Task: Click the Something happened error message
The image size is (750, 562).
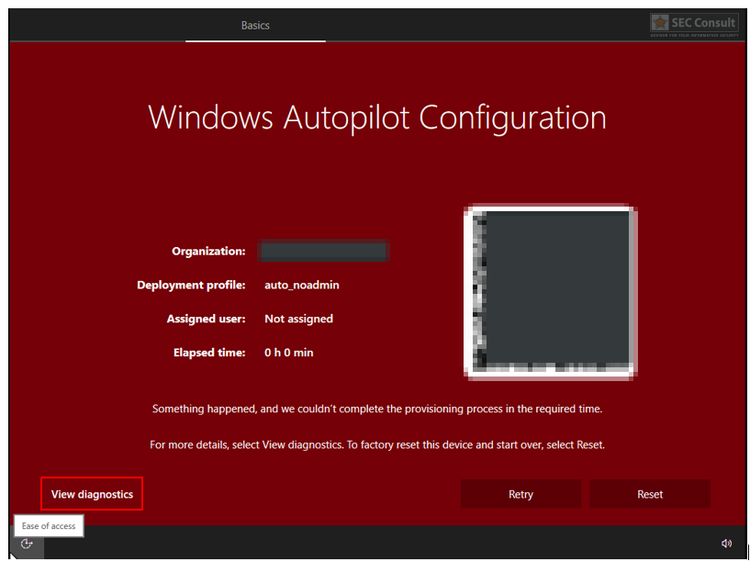Action: pyautogui.click(x=376, y=409)
